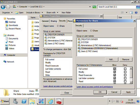140x105 pixels.
Task: Toggle the preview pane icon
Action: 131,12
